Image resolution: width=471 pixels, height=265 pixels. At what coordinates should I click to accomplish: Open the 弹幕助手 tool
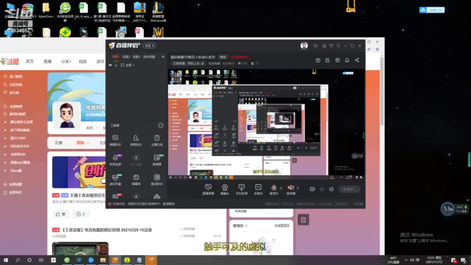115,140
